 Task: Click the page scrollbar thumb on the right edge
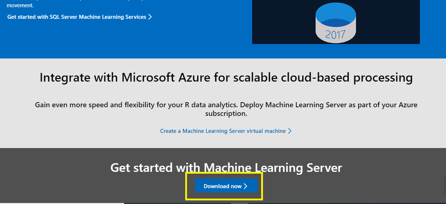click(x=445, y=185)
